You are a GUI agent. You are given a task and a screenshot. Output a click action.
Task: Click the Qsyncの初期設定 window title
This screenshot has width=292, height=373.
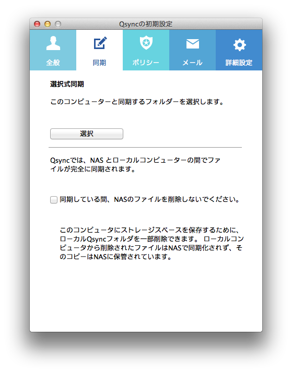146,24
